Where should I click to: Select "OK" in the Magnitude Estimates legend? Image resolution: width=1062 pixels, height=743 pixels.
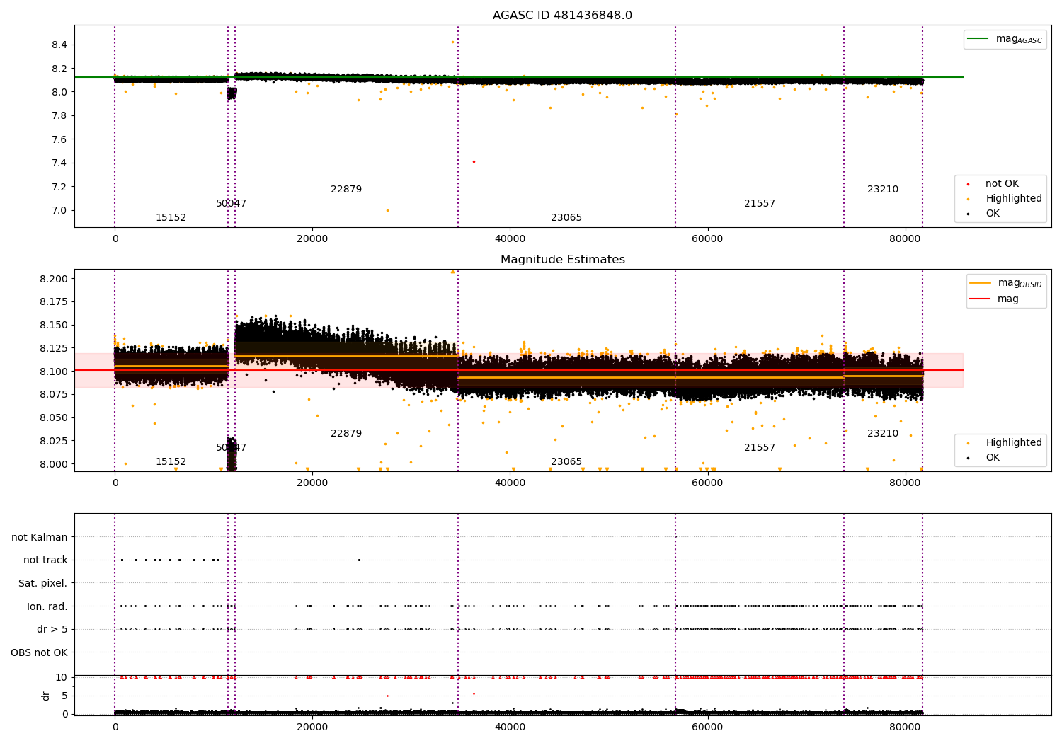coord(993,458)
